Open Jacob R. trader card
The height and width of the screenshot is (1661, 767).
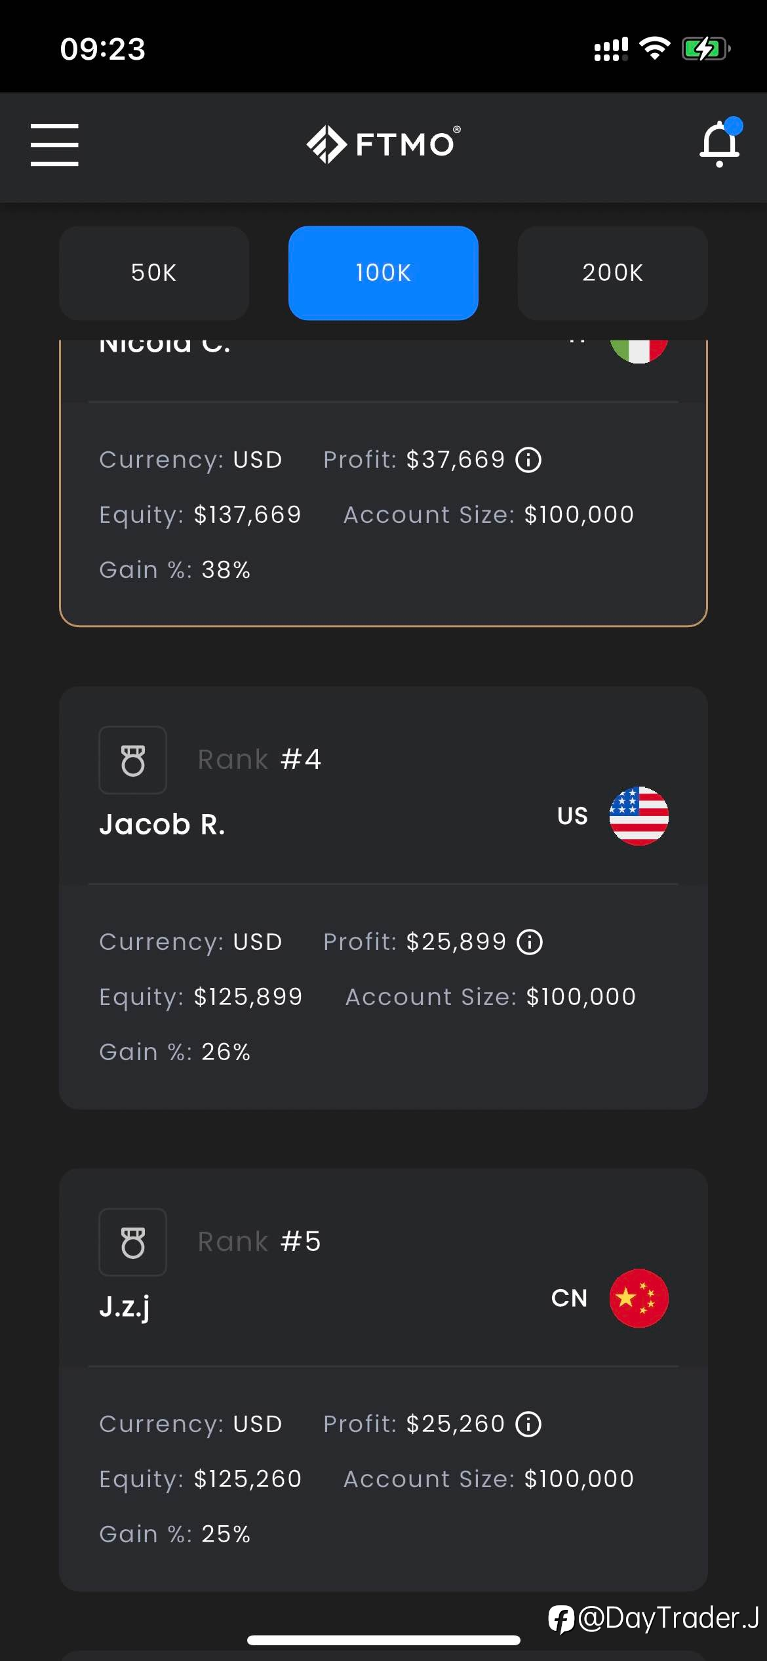coord(383,898)
